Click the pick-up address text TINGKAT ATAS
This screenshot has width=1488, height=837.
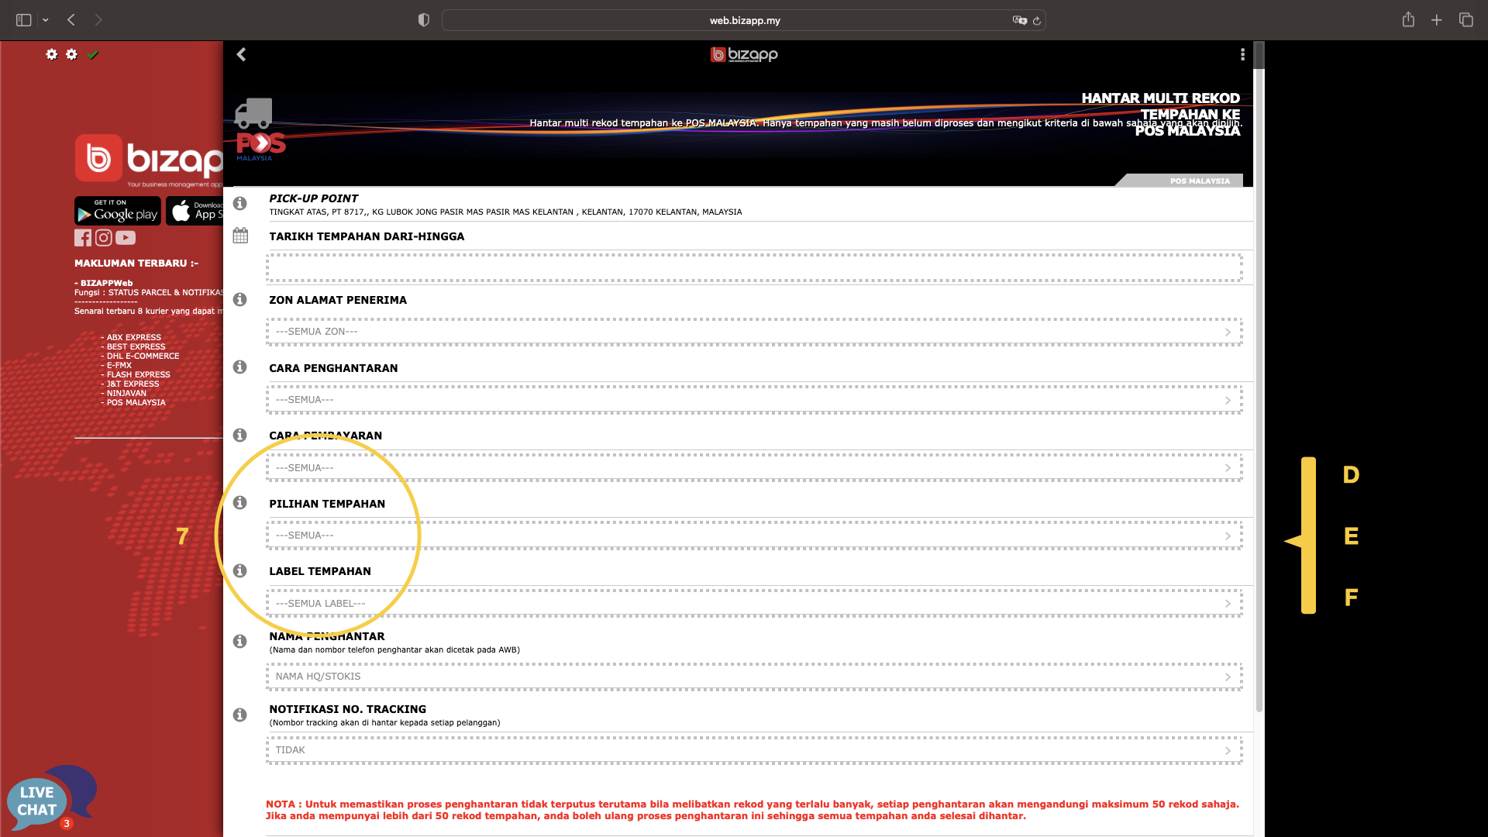505,212
